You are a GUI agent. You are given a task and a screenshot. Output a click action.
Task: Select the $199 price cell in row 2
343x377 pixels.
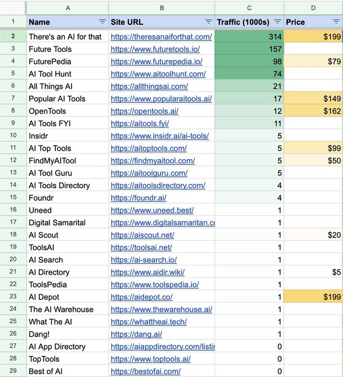click(313, 37)
